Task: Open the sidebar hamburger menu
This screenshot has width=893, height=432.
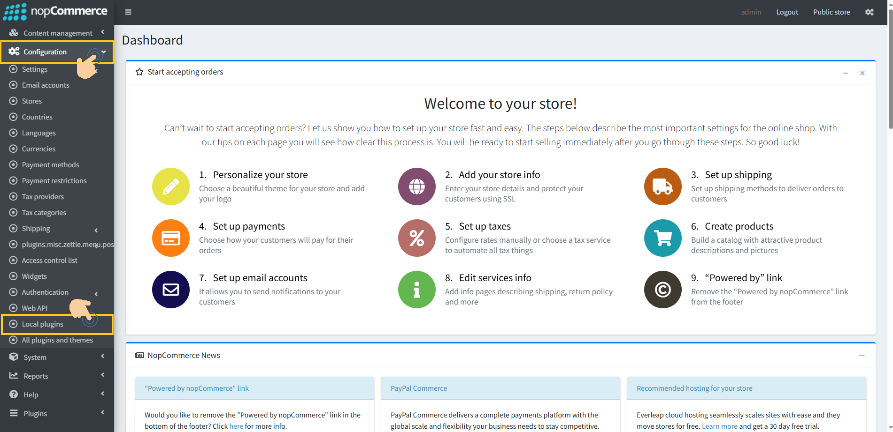Action: coord(128,12)
